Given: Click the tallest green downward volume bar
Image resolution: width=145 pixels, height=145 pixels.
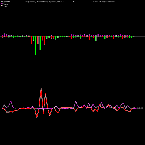Looking at the screenshot, I should [x=36, y=46].
